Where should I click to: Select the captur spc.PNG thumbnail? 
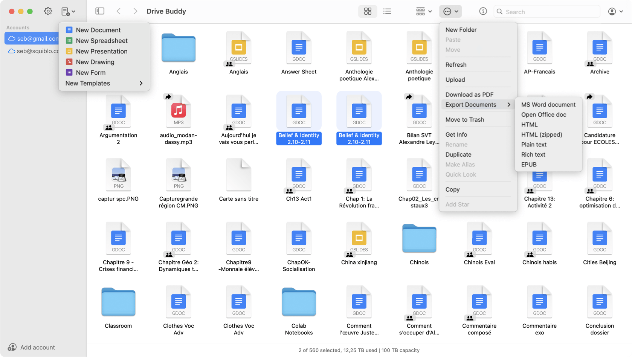click(118, 175)
